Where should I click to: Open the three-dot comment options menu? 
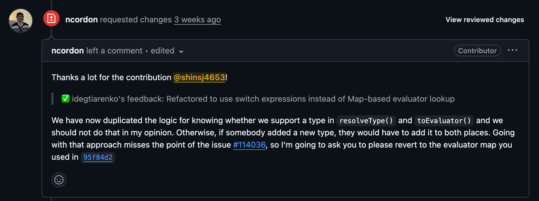[513, 50]
